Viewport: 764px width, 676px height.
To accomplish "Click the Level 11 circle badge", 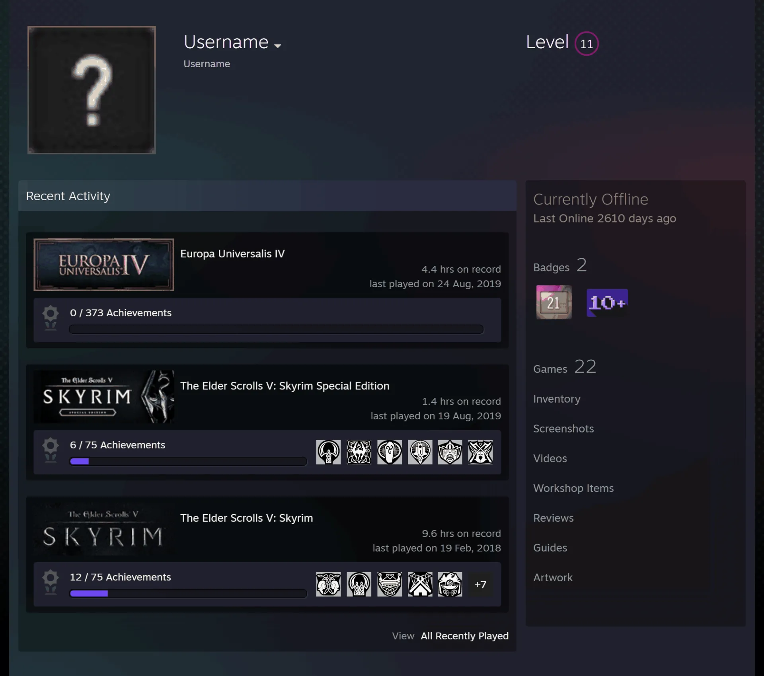I will click(587, 43).
